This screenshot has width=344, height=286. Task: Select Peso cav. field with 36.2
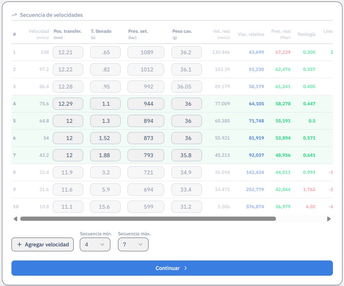[x=187, y=52]
